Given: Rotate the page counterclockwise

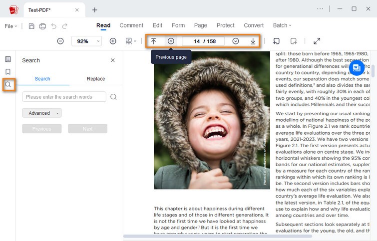Looking at the screenshot, I should tap(276, 41).
